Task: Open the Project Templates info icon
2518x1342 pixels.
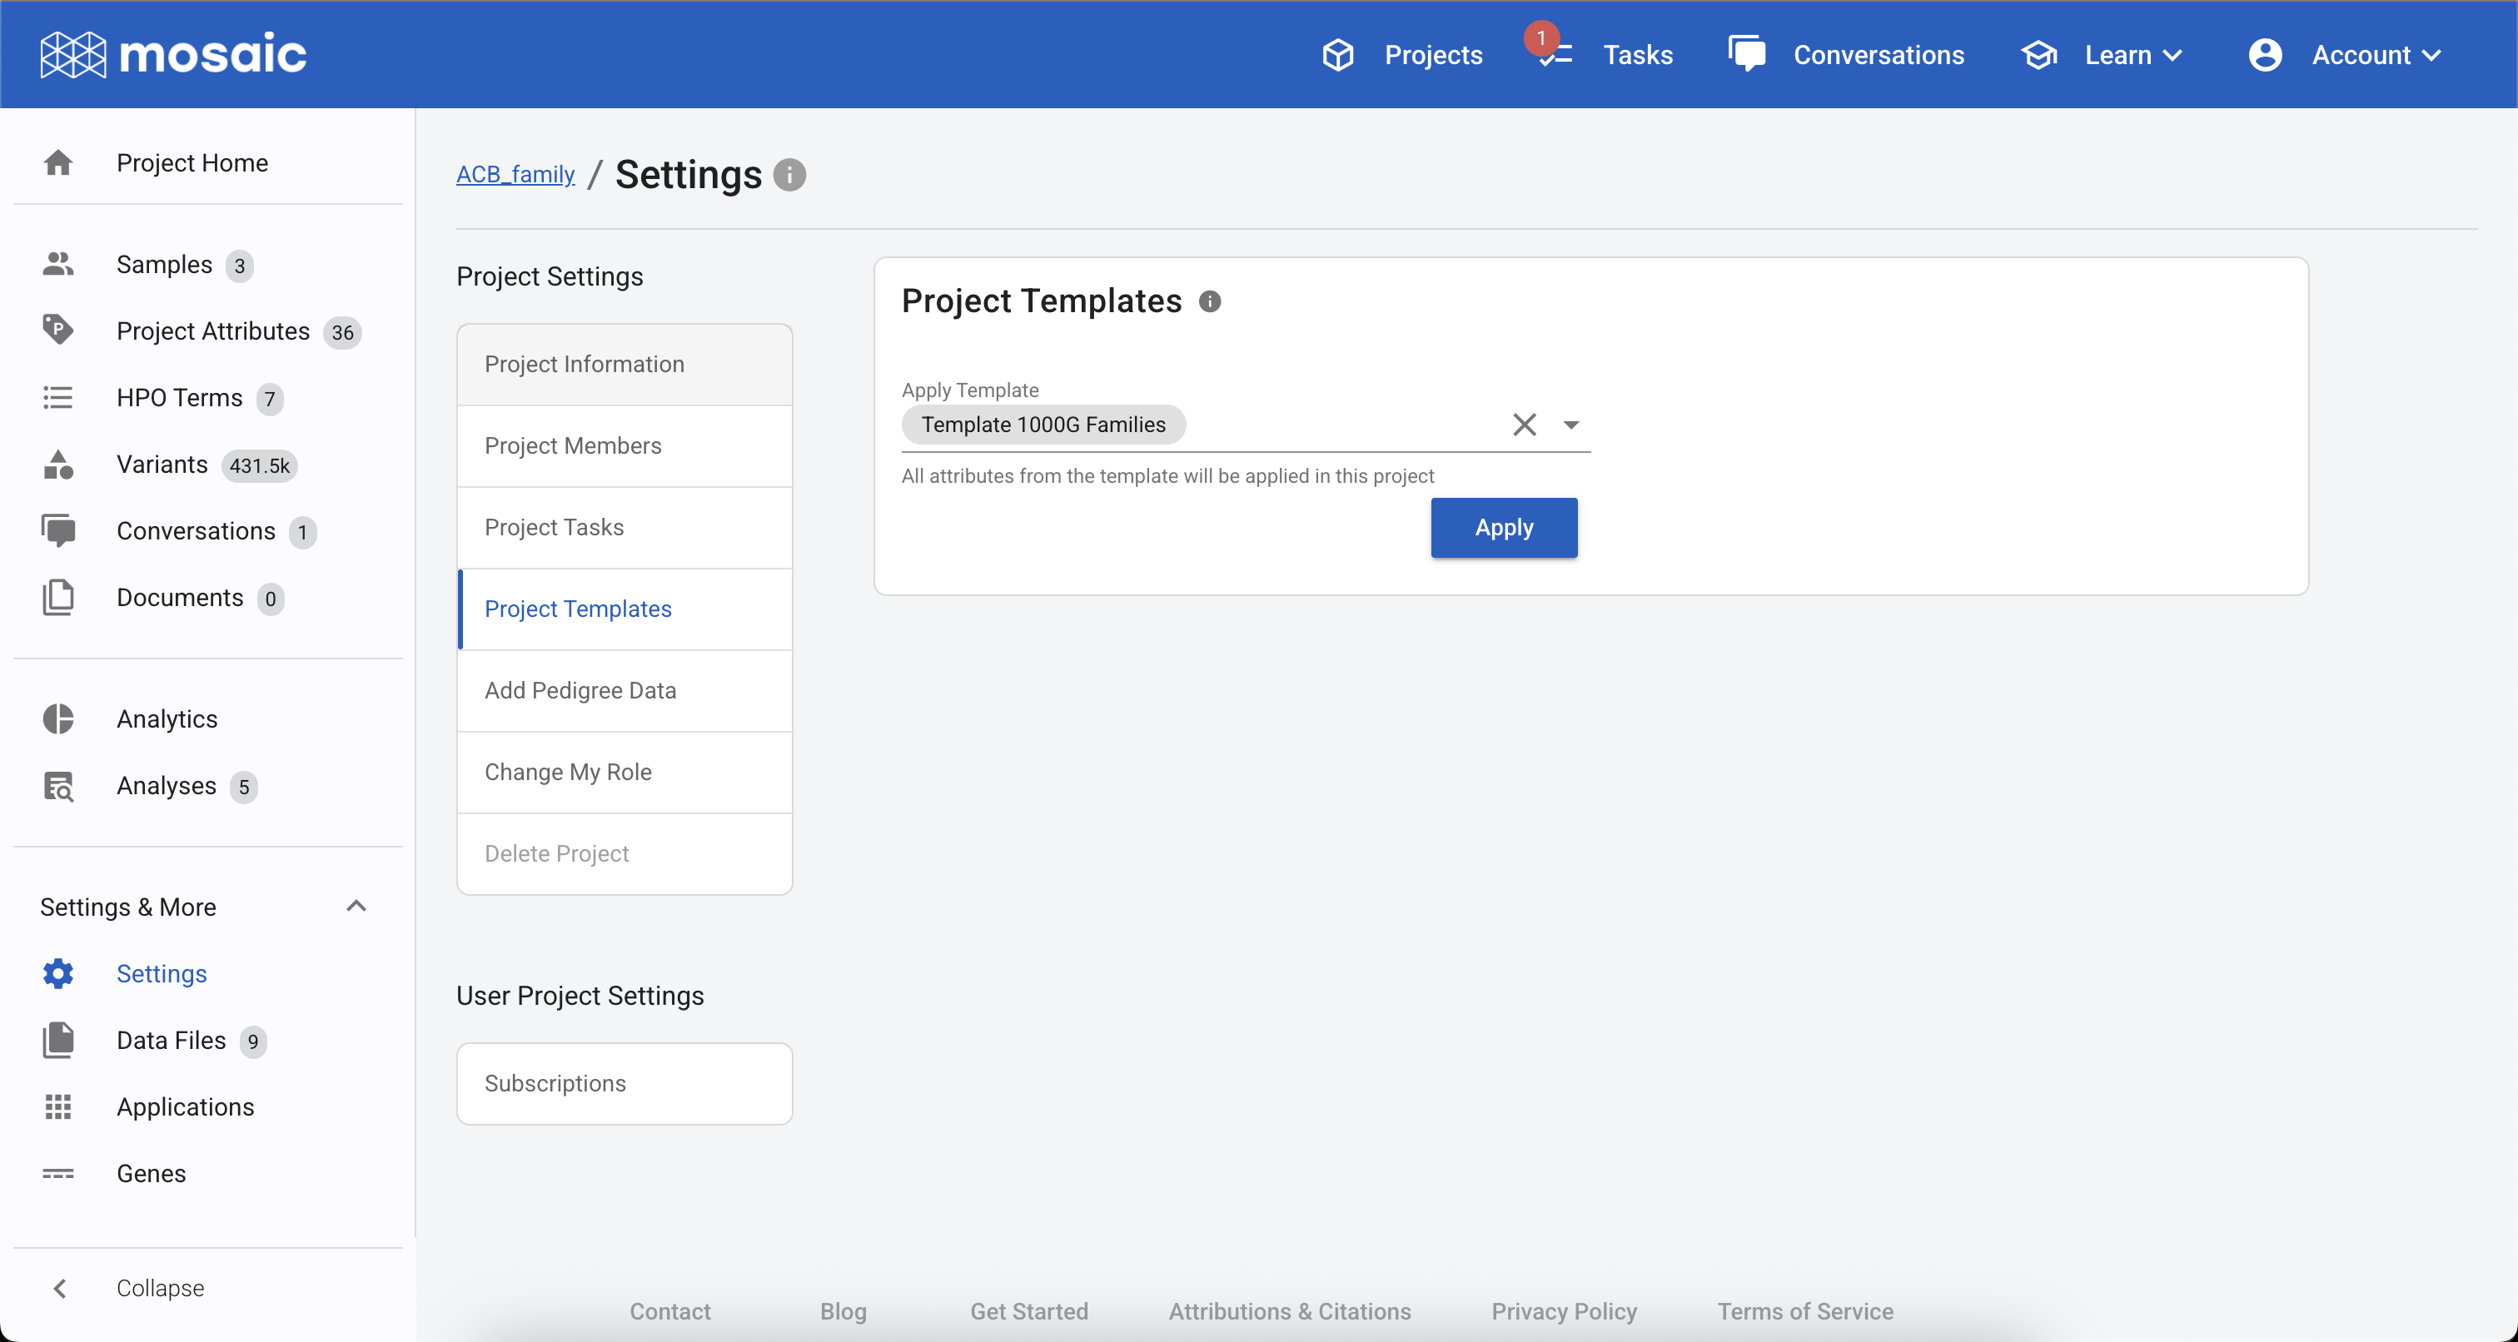Action: [x=1210, y=301]
